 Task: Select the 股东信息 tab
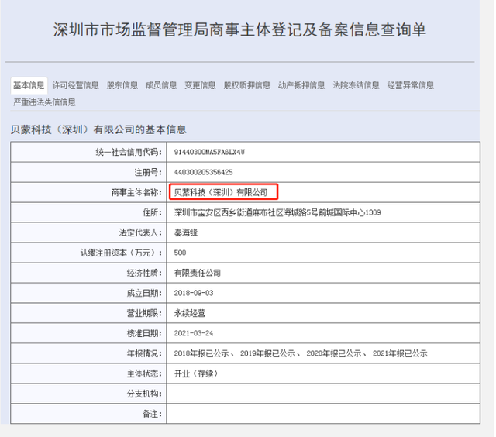[x=122, y=85]
